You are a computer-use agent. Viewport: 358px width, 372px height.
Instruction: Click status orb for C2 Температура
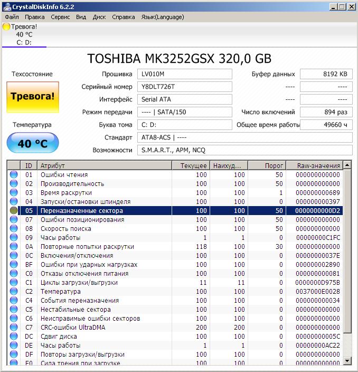click(14, 291)
